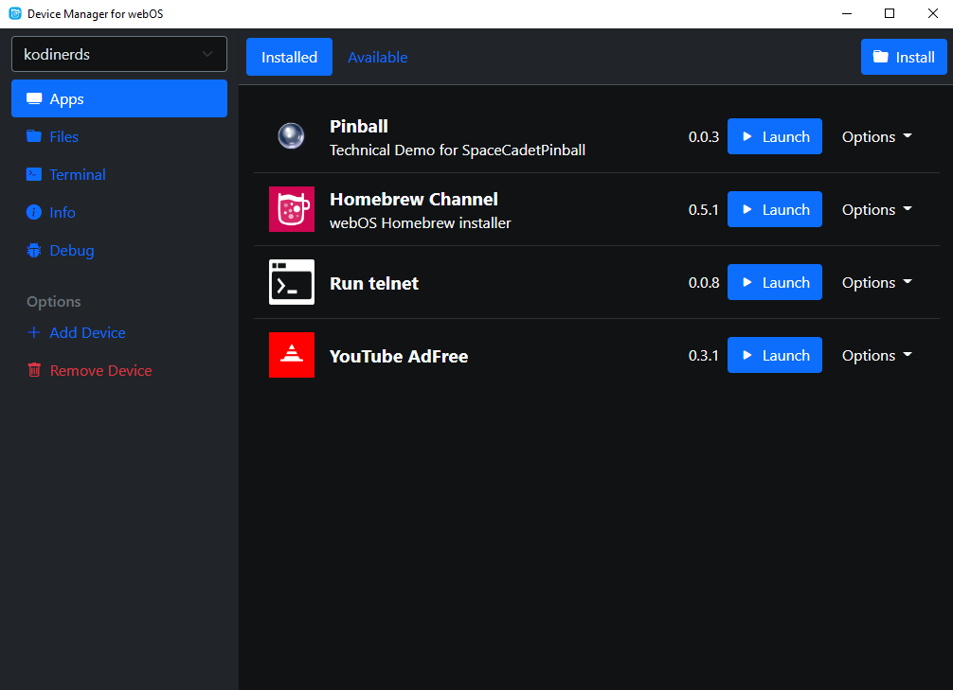The image size is (953, 690).
Task: Switch to the Installed tab
Action: pos(289,57)
